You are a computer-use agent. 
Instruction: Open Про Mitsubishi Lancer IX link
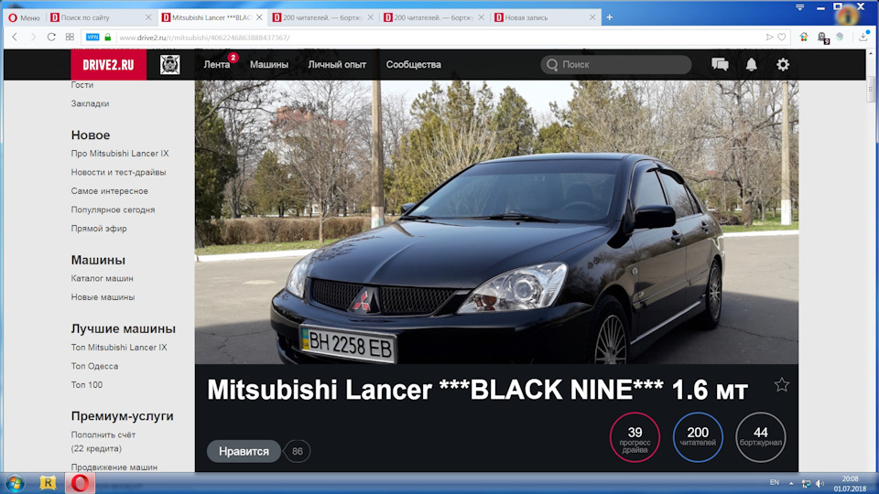(120, 154)
